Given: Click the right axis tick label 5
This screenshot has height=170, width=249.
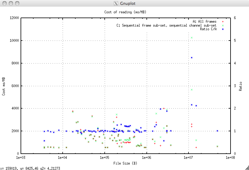Looking at the screenshot, I should pos(235,41).
